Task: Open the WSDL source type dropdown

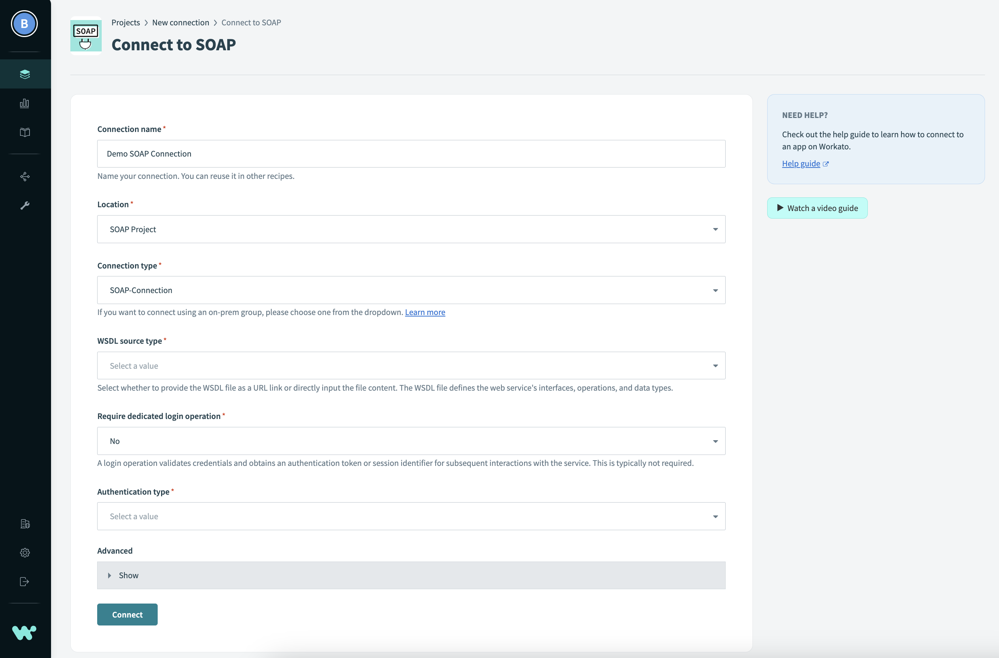Action: click(x=411, y=366)
